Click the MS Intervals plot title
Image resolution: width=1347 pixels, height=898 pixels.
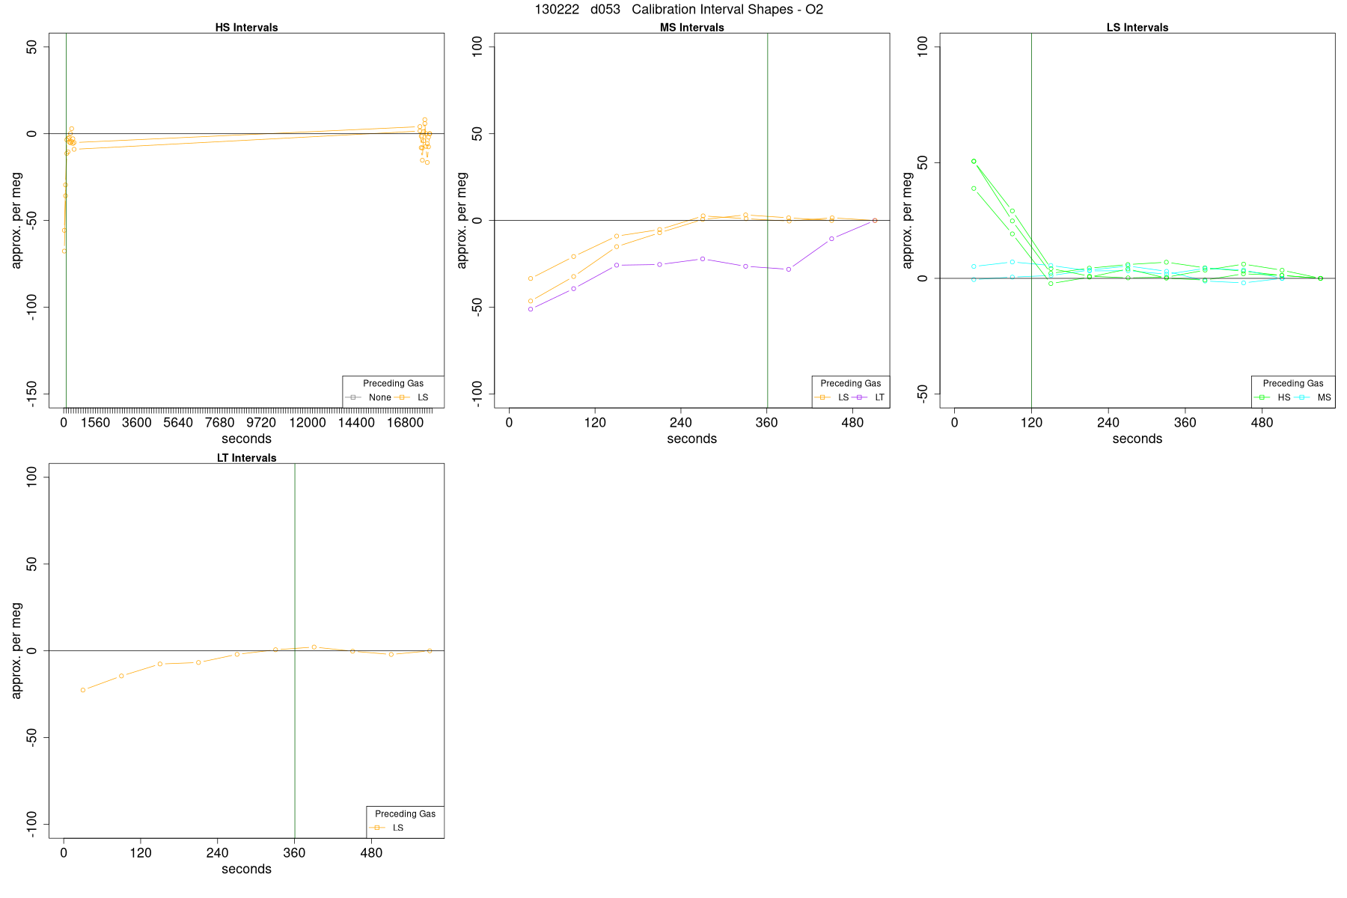tap(691, 28)
